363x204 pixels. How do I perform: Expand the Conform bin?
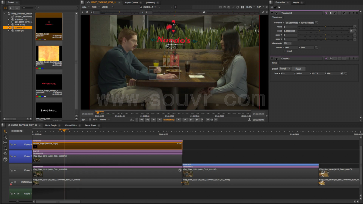pos(9,20)
